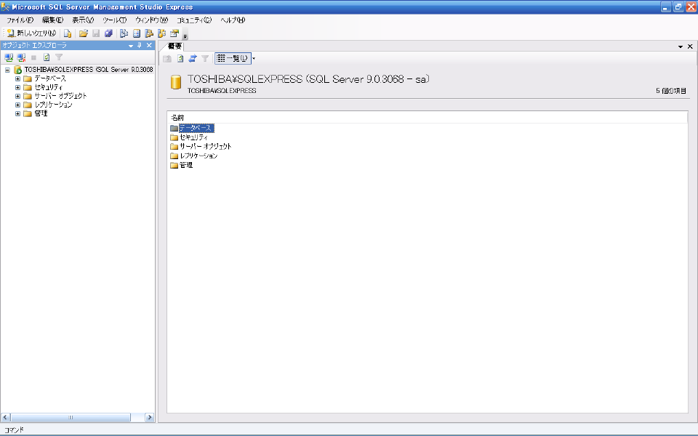
Task: Open the ヘルプ menu
Action: tap(233, 20)
